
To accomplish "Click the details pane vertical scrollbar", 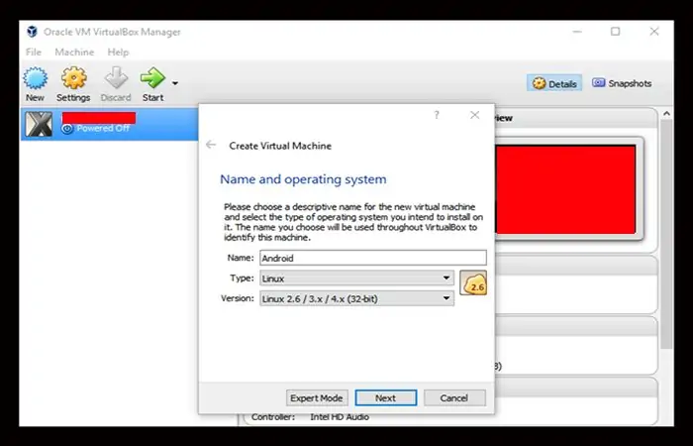I will 666,232.
